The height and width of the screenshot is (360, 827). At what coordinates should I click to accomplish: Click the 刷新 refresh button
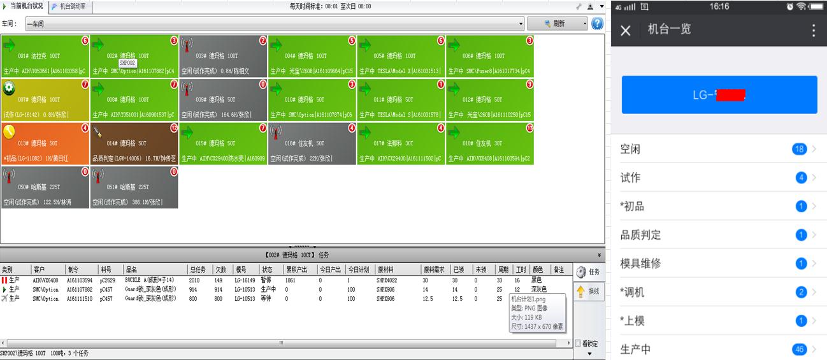coord(554,24)
